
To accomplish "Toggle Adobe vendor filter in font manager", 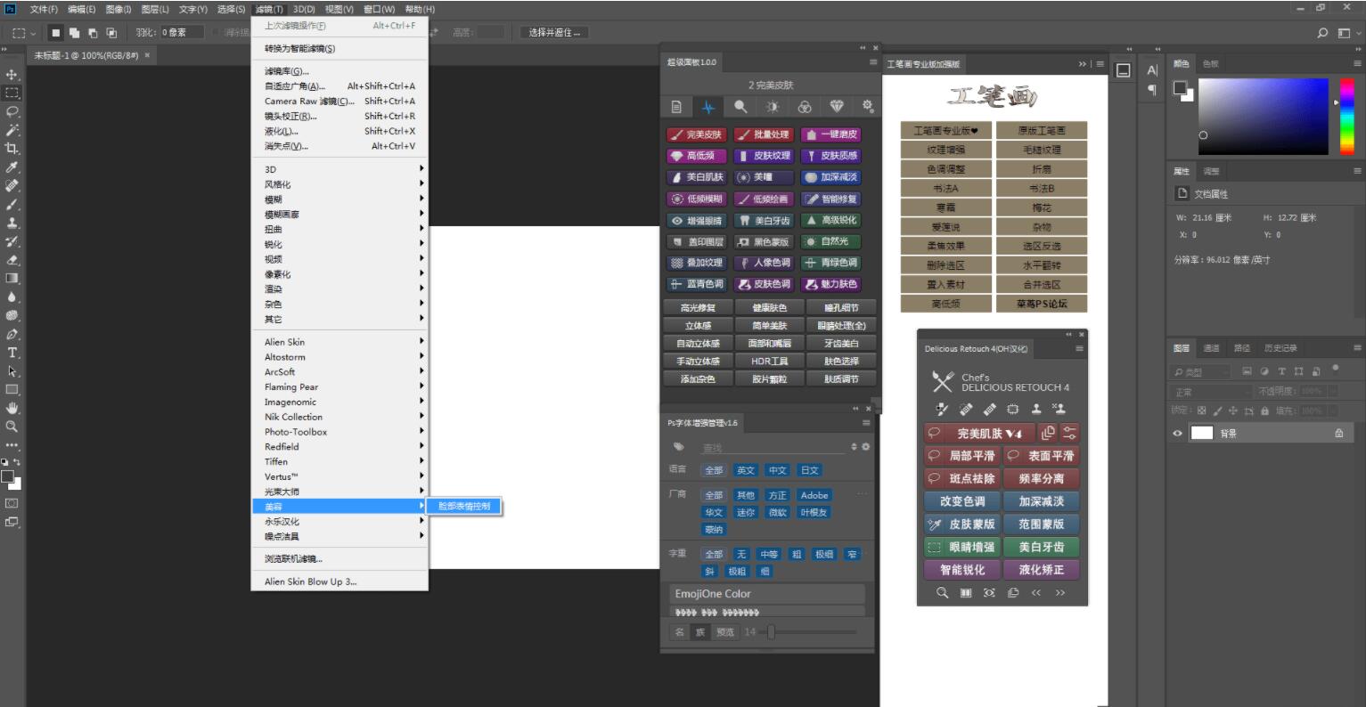I will click(x=814, y=495).
